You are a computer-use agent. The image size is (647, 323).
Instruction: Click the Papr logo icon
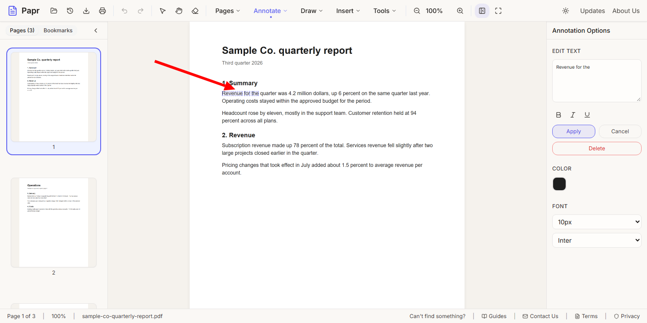(x=13, y=11)
